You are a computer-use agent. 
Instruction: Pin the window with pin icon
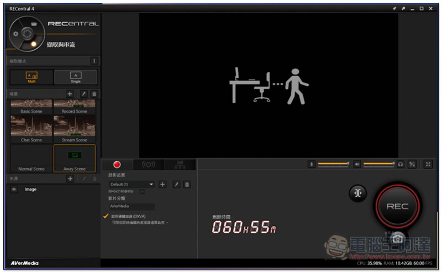[x=394, y=8]
